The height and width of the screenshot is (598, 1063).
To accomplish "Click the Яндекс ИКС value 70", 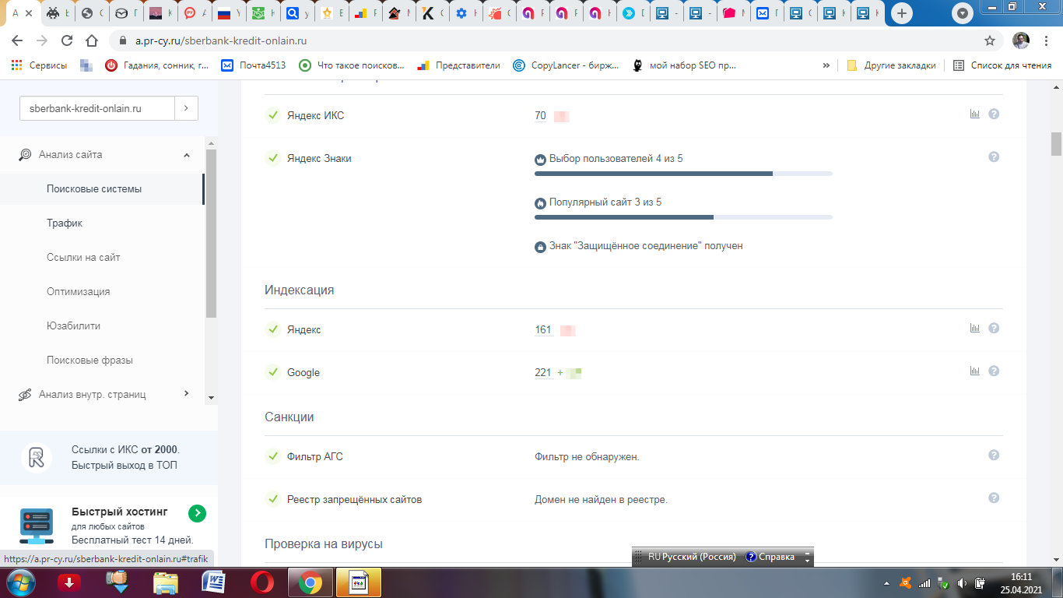I will 540,116.
